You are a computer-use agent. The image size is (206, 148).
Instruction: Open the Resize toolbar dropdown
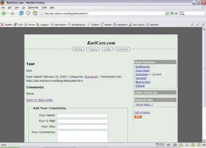click(106, 25)
